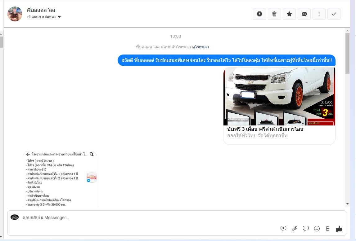The image size is (356, 241).
Task: Click the Baht payment symbol icon
Action: pos(328,229)
